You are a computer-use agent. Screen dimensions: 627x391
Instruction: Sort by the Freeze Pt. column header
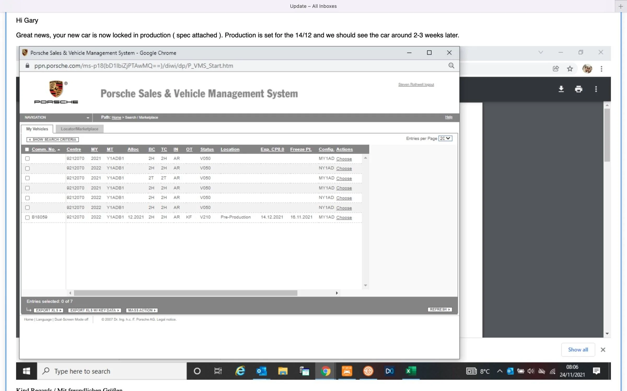pyautogui.click(x=301, y=149)
